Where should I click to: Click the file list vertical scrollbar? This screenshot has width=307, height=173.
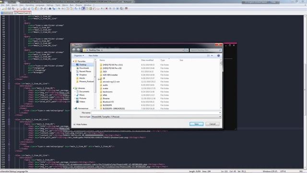pos(221,85)
